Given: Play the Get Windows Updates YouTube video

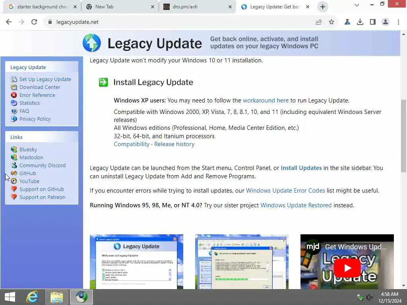Looking at the screenshot, I should click(347, 268).
